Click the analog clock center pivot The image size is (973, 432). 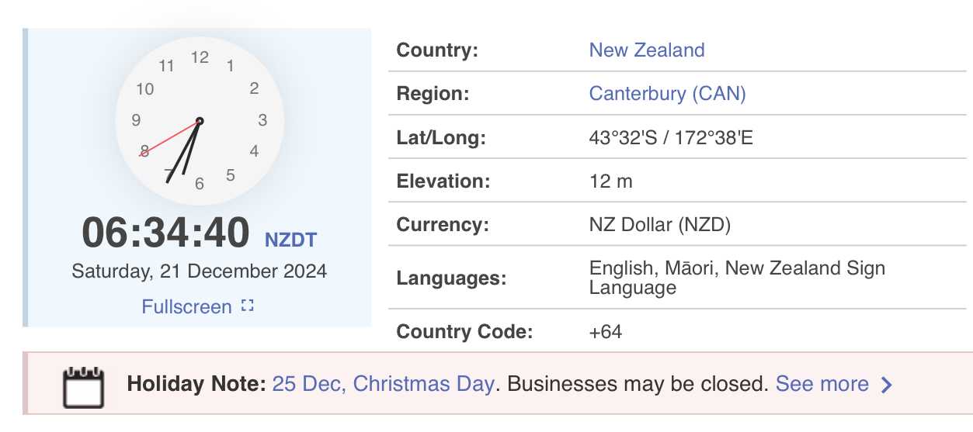[200, 121]
